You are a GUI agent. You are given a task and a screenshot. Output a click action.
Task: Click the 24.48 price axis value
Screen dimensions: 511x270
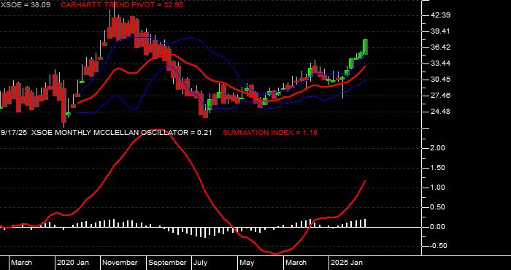pos(441,112)
